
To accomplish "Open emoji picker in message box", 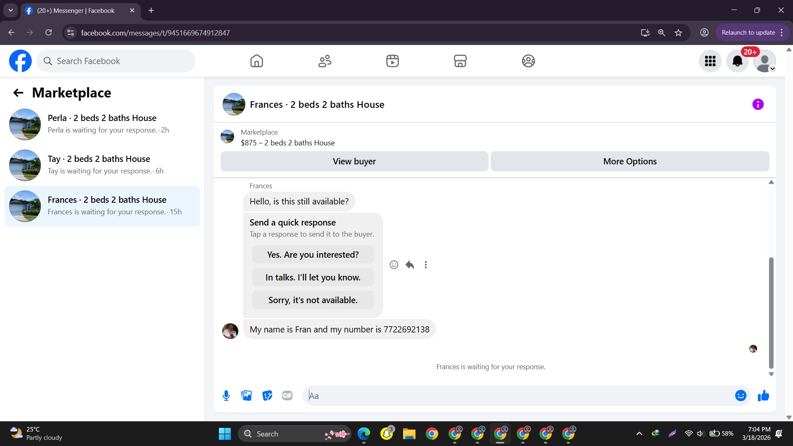I will click(x=741, y=396).
